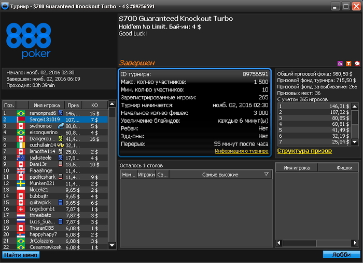Close the tournament window
This screenshot has height=263, width=363.
pyautogui.click(x=356, y=6)
